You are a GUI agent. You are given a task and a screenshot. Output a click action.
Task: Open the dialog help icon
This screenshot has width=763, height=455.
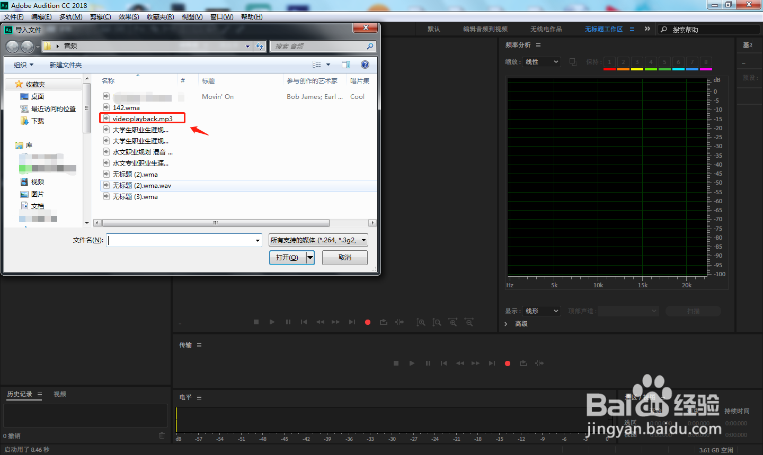tap(365, 65)
